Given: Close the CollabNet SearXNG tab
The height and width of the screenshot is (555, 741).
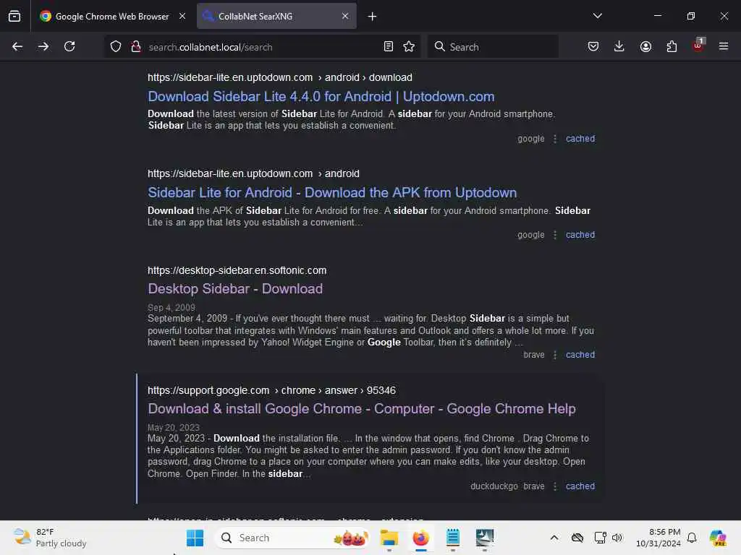Looking at the screenshot, I should [345, 16].
